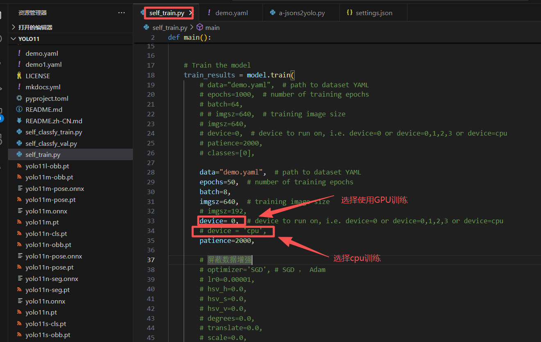
Task: Click the '# imgsz=192,' comment line
Action: tap(223, 211)
